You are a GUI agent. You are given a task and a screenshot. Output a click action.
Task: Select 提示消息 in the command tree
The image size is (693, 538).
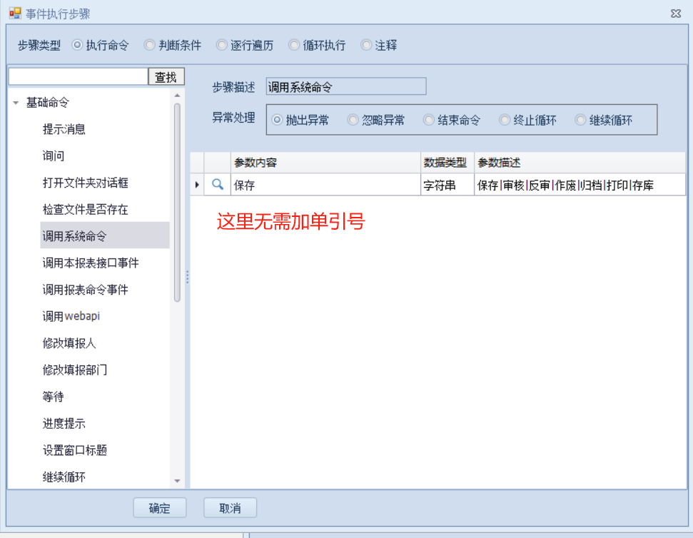64,129
